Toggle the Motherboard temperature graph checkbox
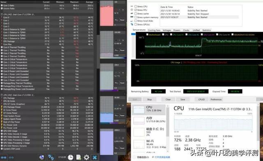Viewport: 263px width, 161px height. 147,34
